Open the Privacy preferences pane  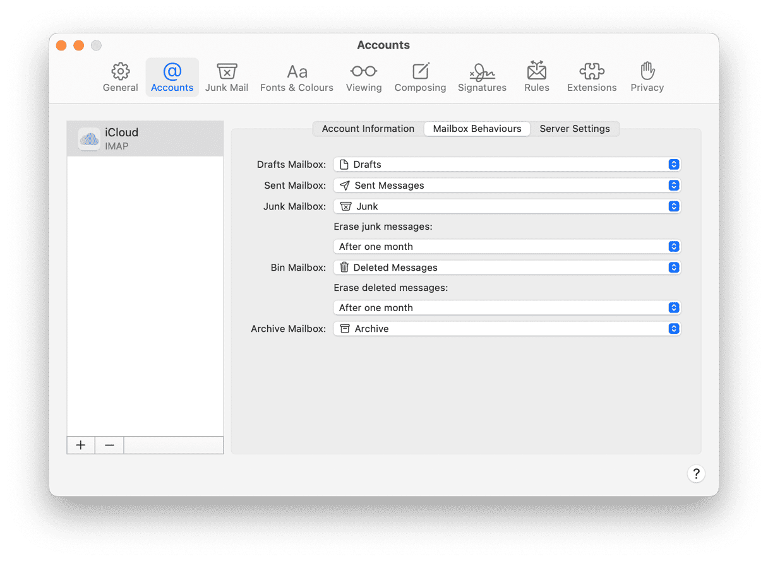point(647,77)
